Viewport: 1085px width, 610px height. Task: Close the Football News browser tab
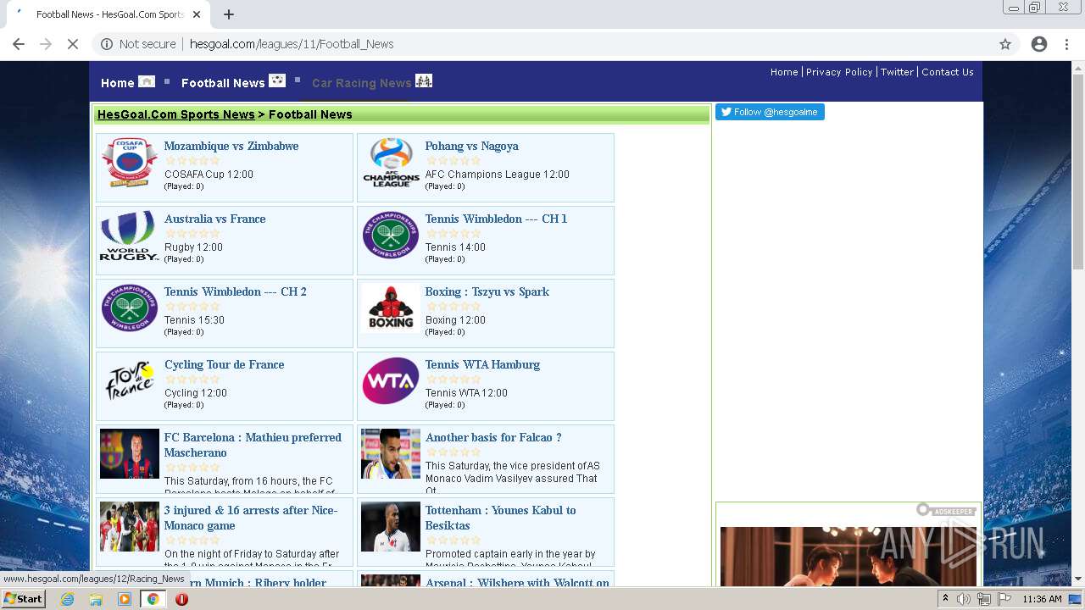(x=197, y=14)
